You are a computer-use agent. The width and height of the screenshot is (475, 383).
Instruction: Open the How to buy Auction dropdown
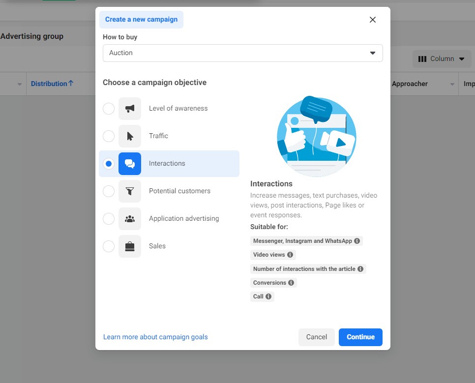(242, 53)
